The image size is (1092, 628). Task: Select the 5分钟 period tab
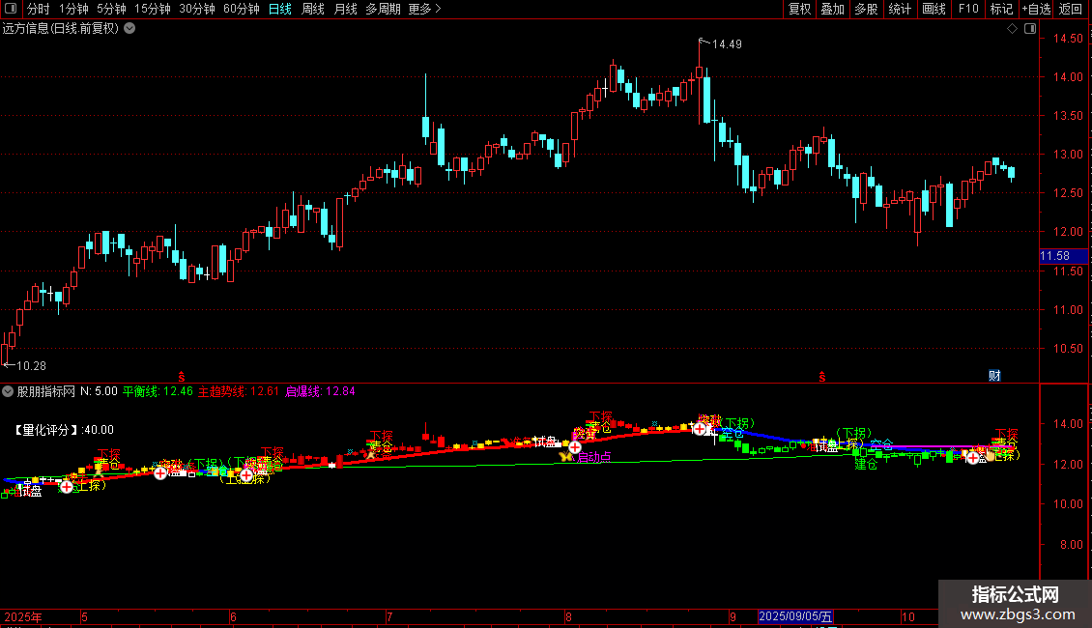point(111,9)
